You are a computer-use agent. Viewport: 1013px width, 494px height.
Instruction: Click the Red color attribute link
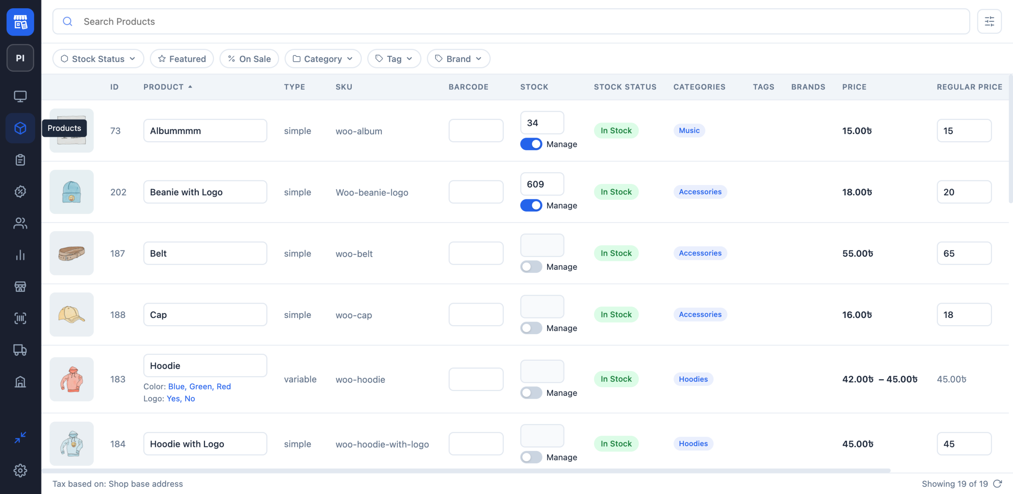pyautogui.click(x=224, y=386)
